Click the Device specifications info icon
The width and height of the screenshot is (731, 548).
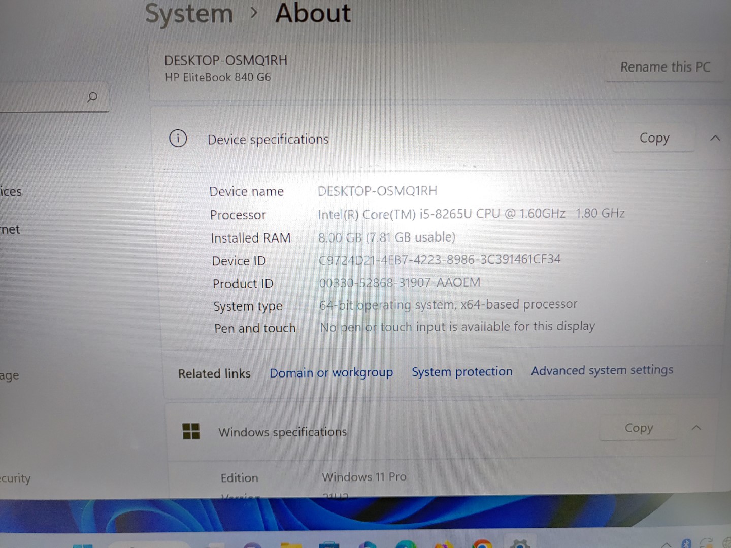click(x=178, y=138)
